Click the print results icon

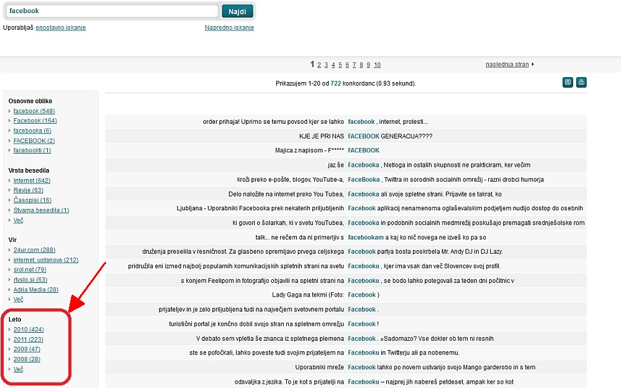(581, 83)
